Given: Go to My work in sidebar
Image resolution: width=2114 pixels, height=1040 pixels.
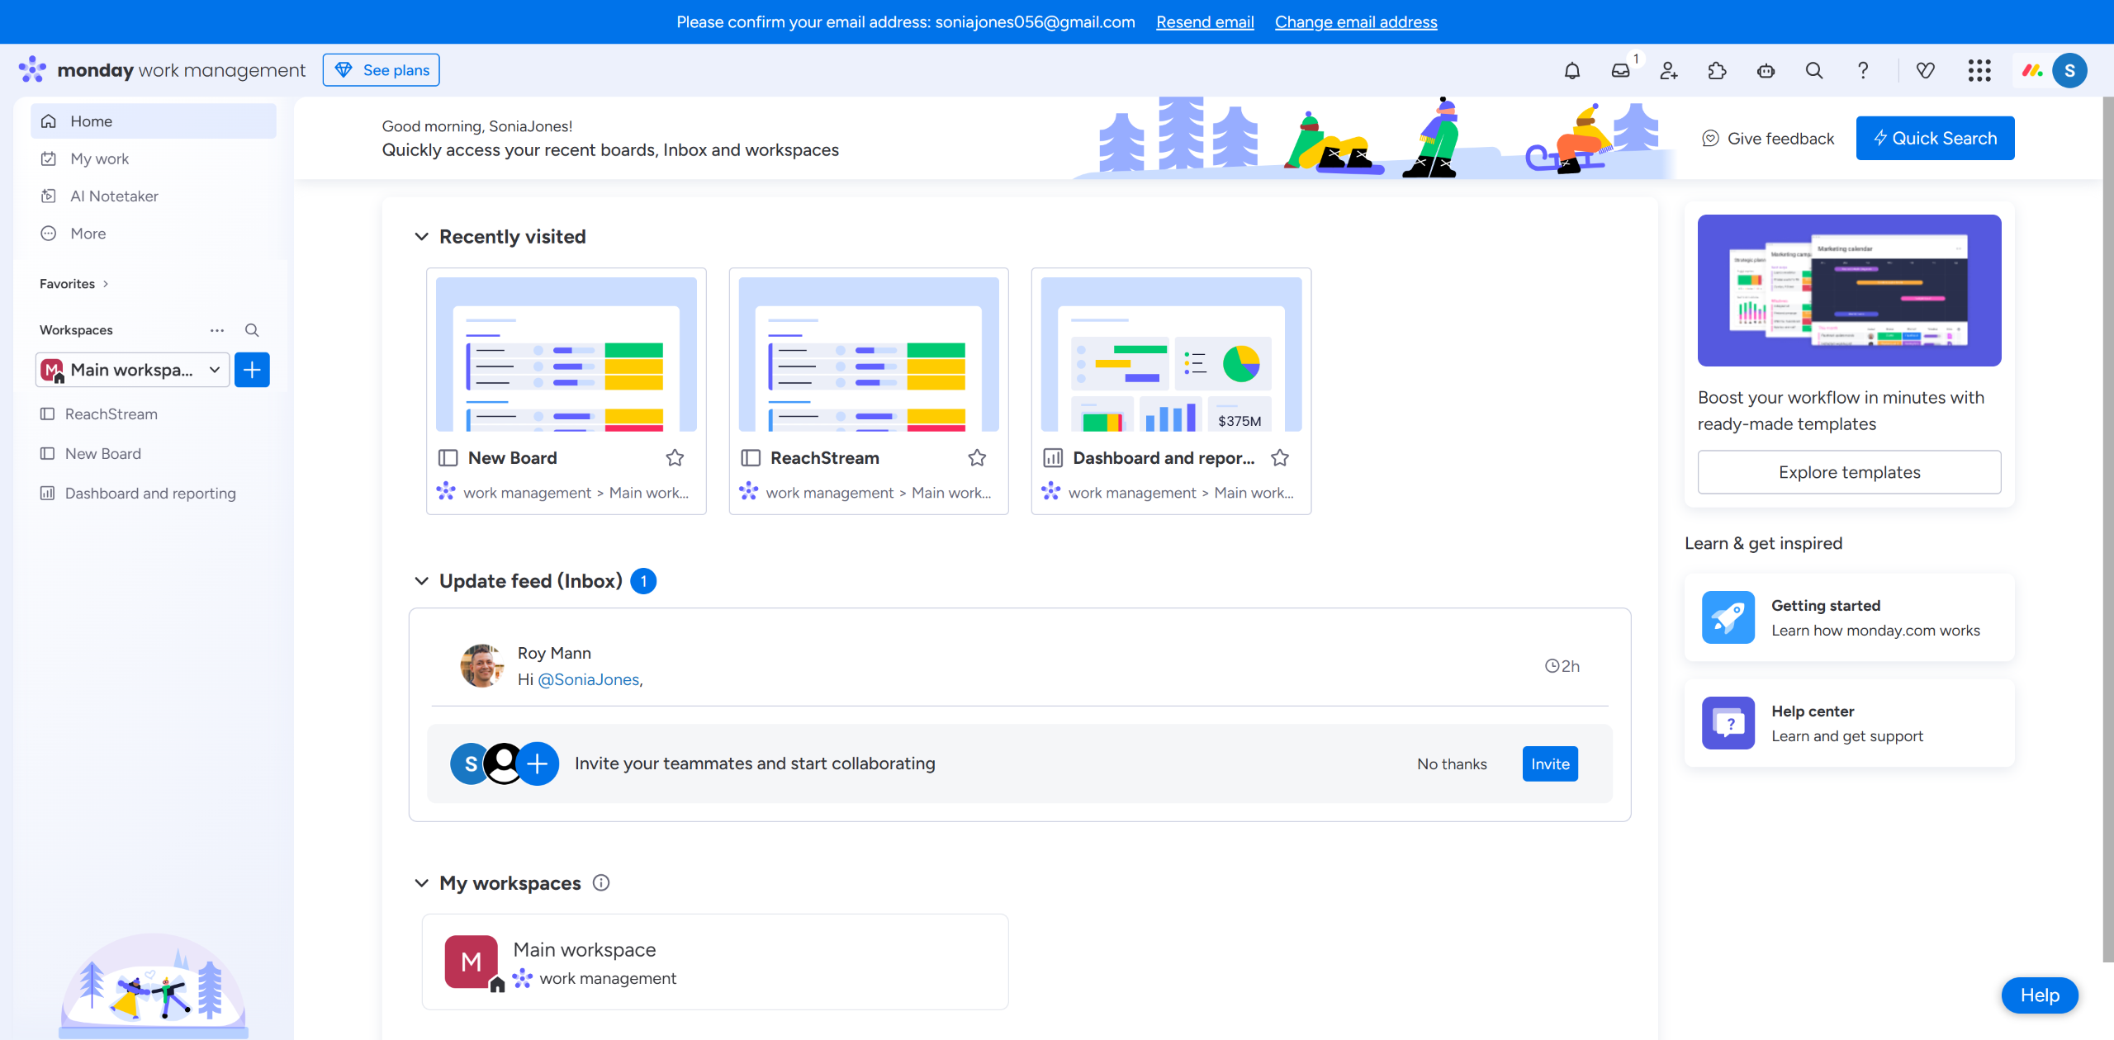Looking at the screenshot, I should click(x=99, y=158).
